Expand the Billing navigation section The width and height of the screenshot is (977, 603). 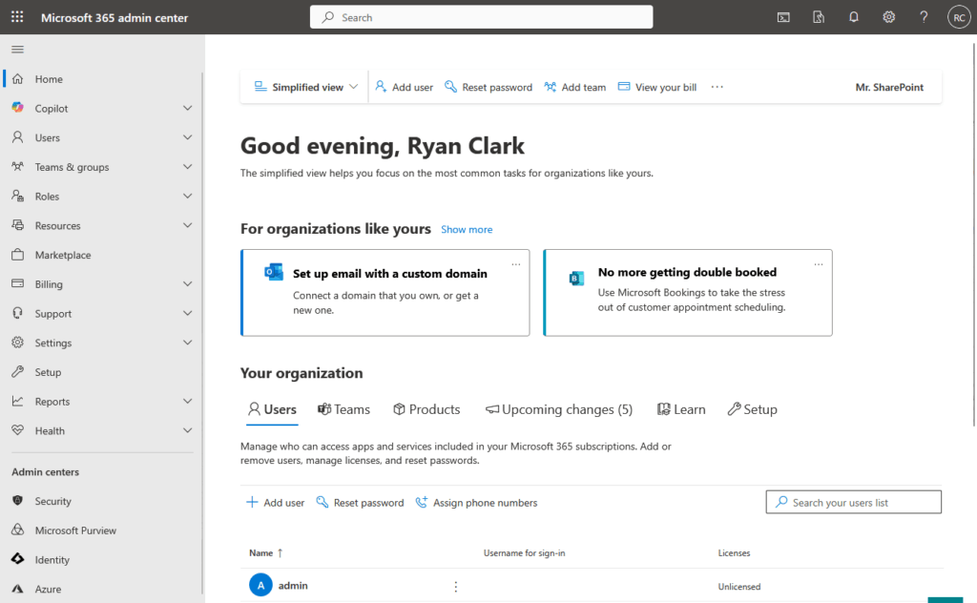click(188, 283)
